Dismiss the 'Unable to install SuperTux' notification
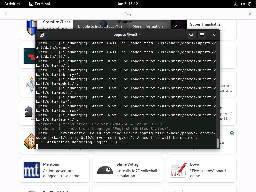 tap(176, 26)
